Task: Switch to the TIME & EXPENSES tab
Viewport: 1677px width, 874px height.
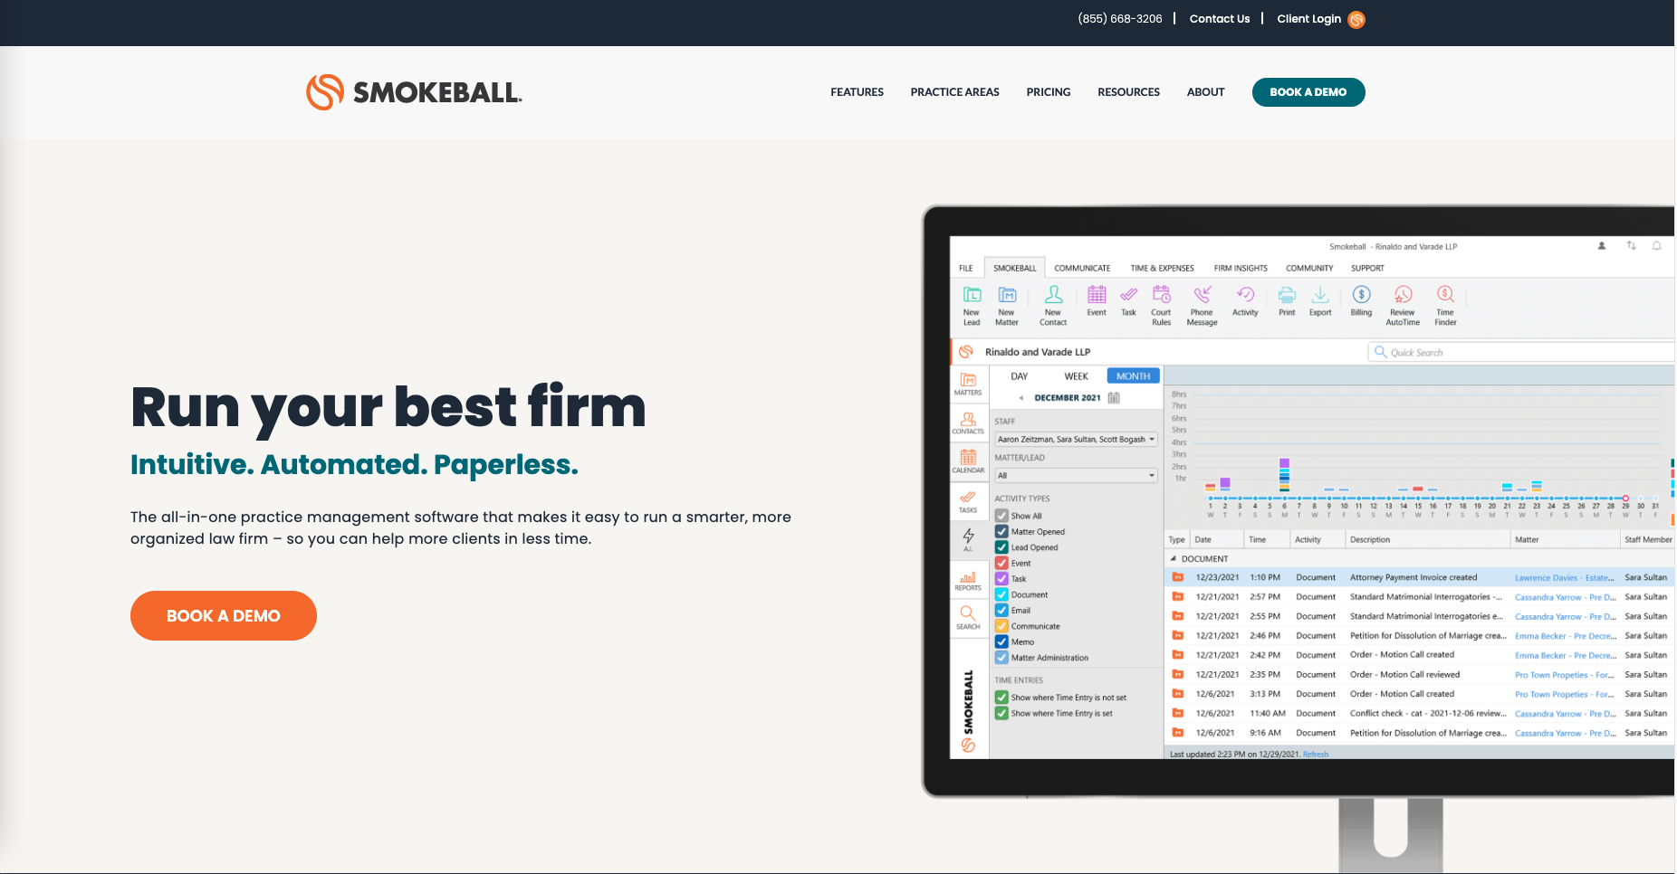Action: pos(1162,269)
